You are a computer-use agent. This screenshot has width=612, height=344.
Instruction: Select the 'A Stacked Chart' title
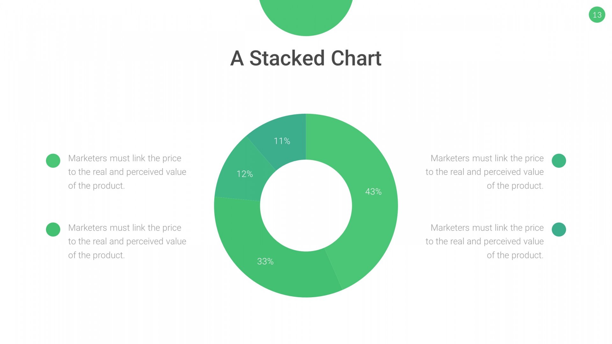[306, 58]
